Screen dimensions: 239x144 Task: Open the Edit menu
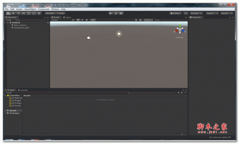pos(12,9)
